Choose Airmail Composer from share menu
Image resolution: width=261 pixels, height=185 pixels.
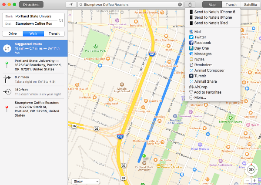coord(213,71)
